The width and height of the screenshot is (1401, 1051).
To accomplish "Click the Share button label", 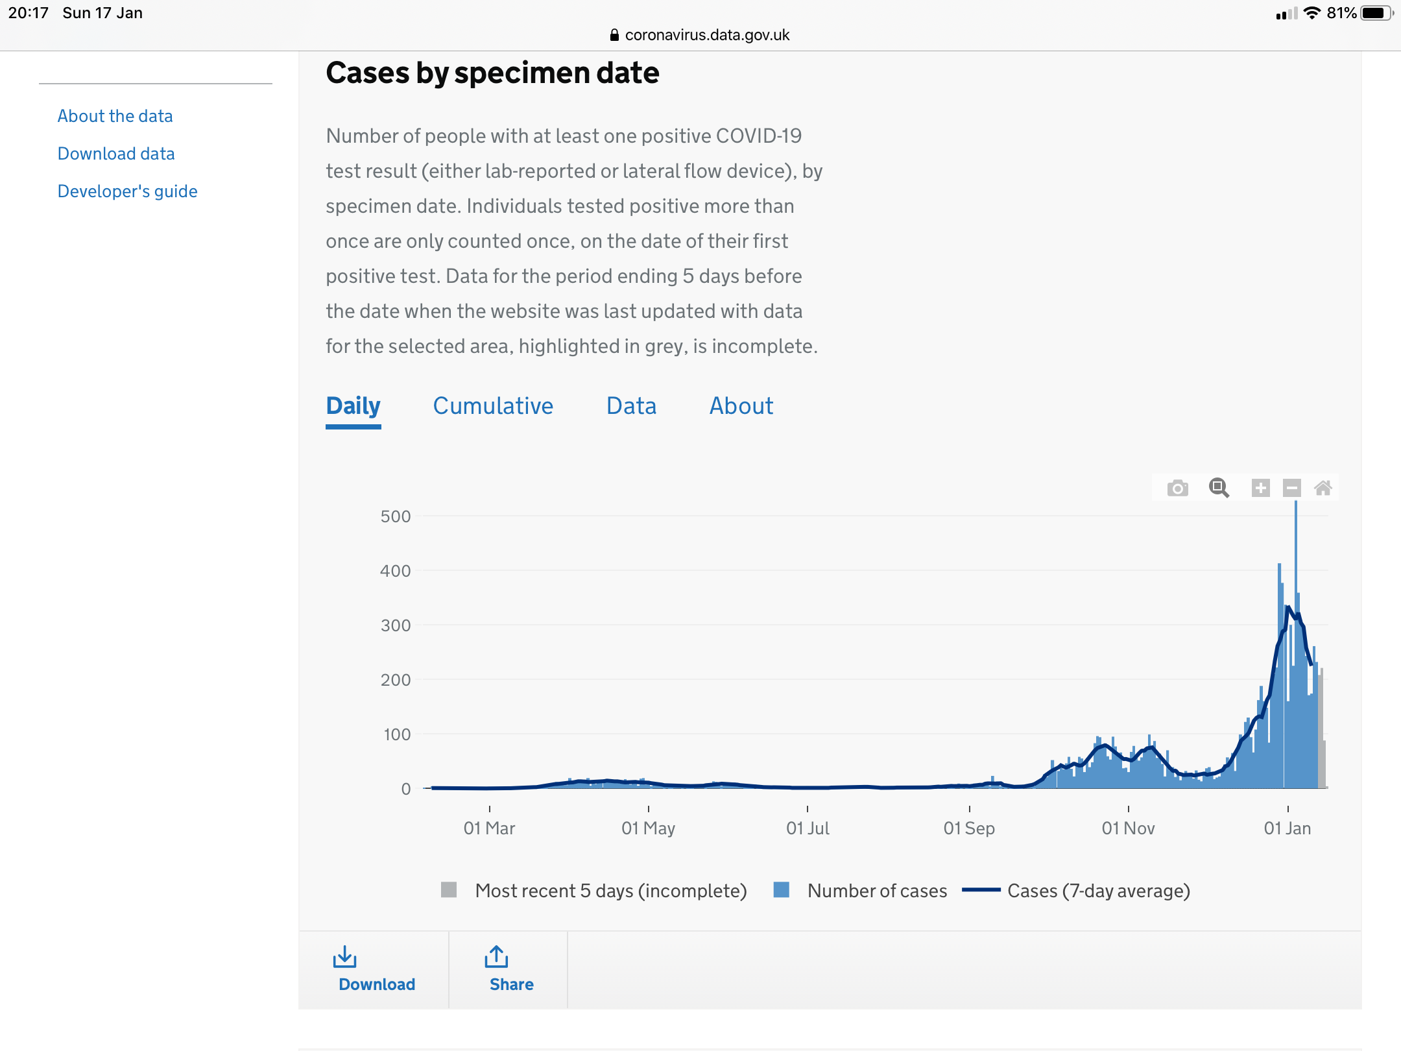I will [x=511, y=984].
